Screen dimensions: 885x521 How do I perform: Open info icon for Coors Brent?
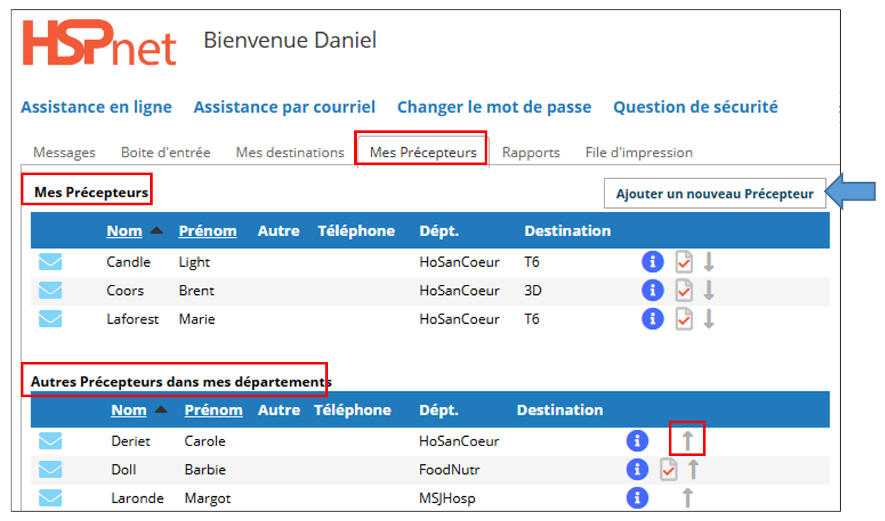tap(653, 290)
